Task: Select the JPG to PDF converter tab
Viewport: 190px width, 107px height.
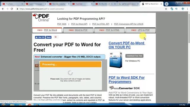Action: 140,30
